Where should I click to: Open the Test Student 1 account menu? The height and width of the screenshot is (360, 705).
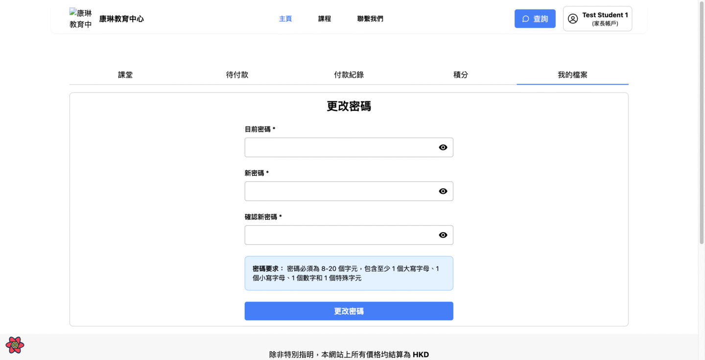(x=597, y=19)
